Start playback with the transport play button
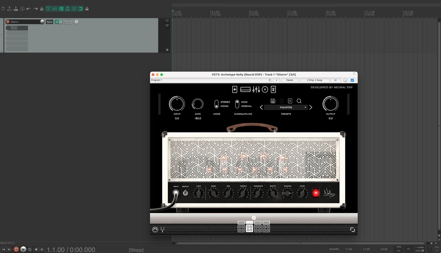This screenshot has height=253, width=441. click(x=23, y=249)
